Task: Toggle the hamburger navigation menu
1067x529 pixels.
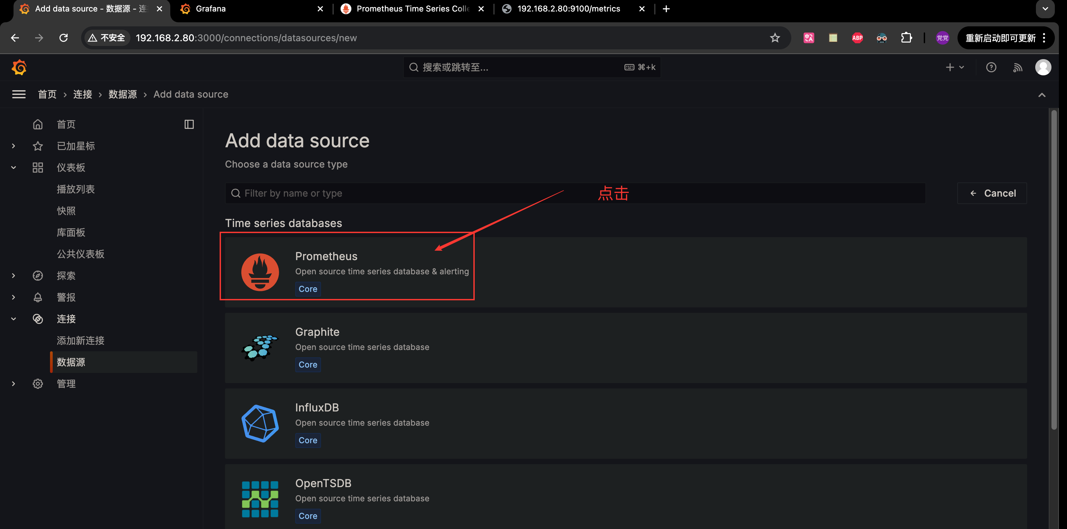Action: coord(19,95)
